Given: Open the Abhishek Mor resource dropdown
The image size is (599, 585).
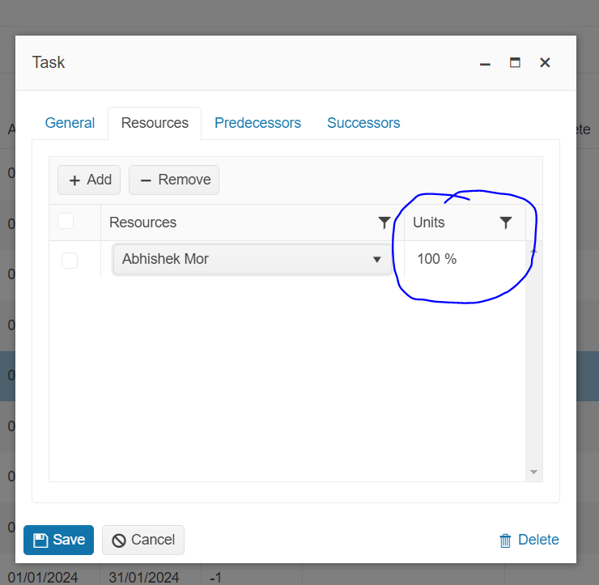Looking at the screenshot, I should point(376,260).
